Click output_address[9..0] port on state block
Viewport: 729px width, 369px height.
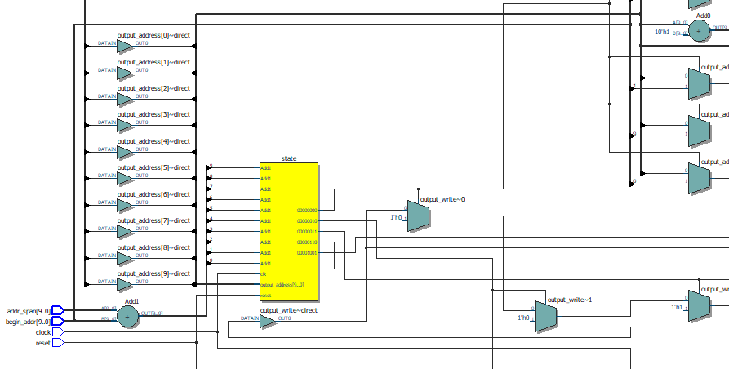(282, 284)
